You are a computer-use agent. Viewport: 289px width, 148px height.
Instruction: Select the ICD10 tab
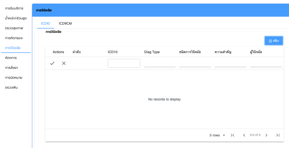click(x=45, y=23)
